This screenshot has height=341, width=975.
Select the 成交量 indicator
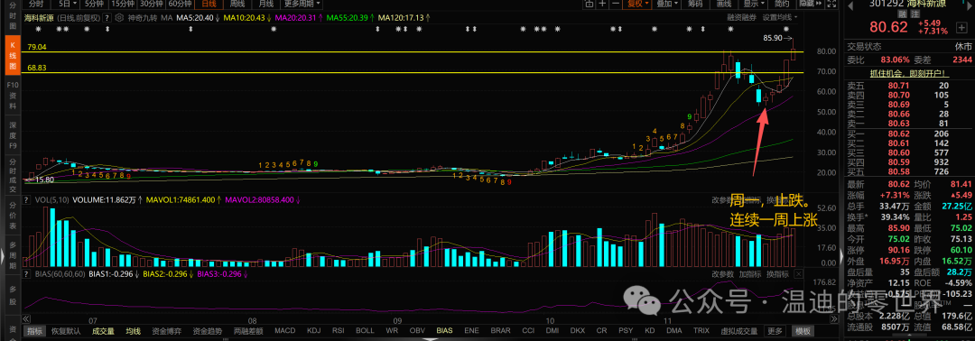[103, 331]
